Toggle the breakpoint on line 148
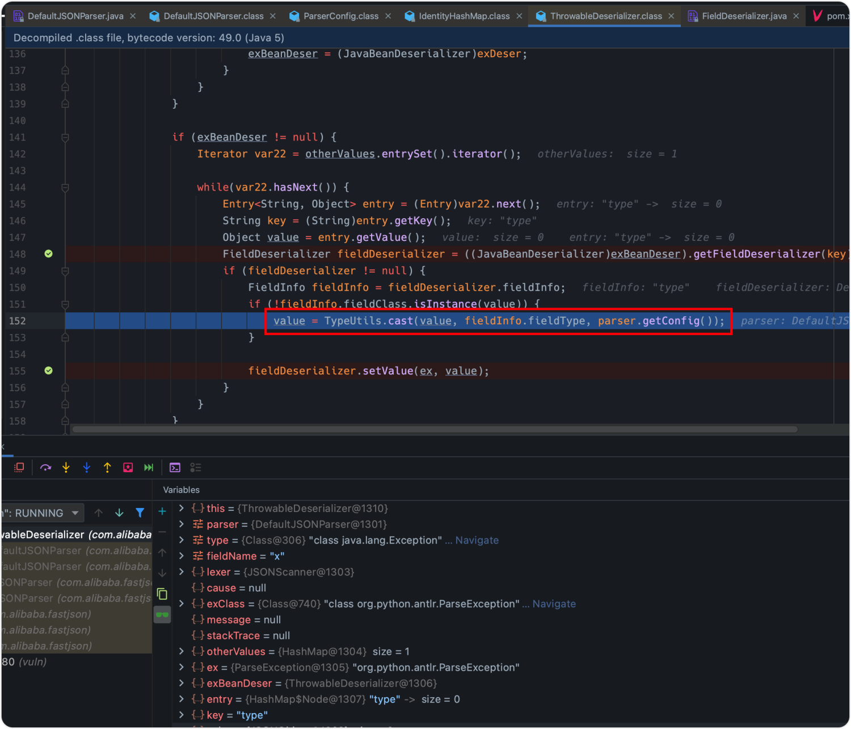The image size is (851, 729). pos(48,254)
